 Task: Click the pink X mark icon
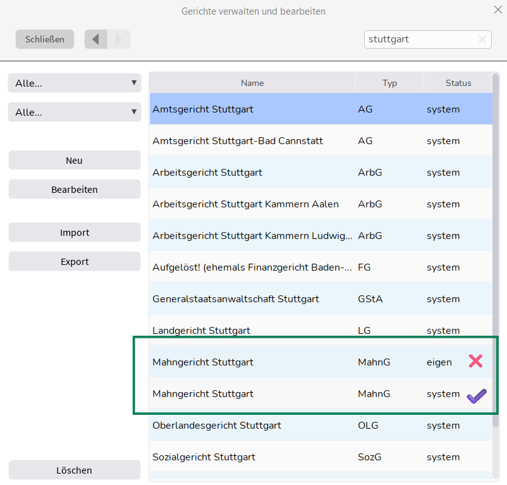click(x=475, y=361)
